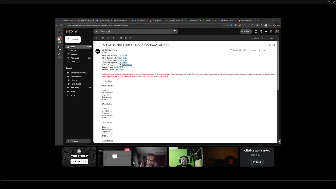
Task: Open the Mail section in the left rail
Action: click(x=59, y=40)
